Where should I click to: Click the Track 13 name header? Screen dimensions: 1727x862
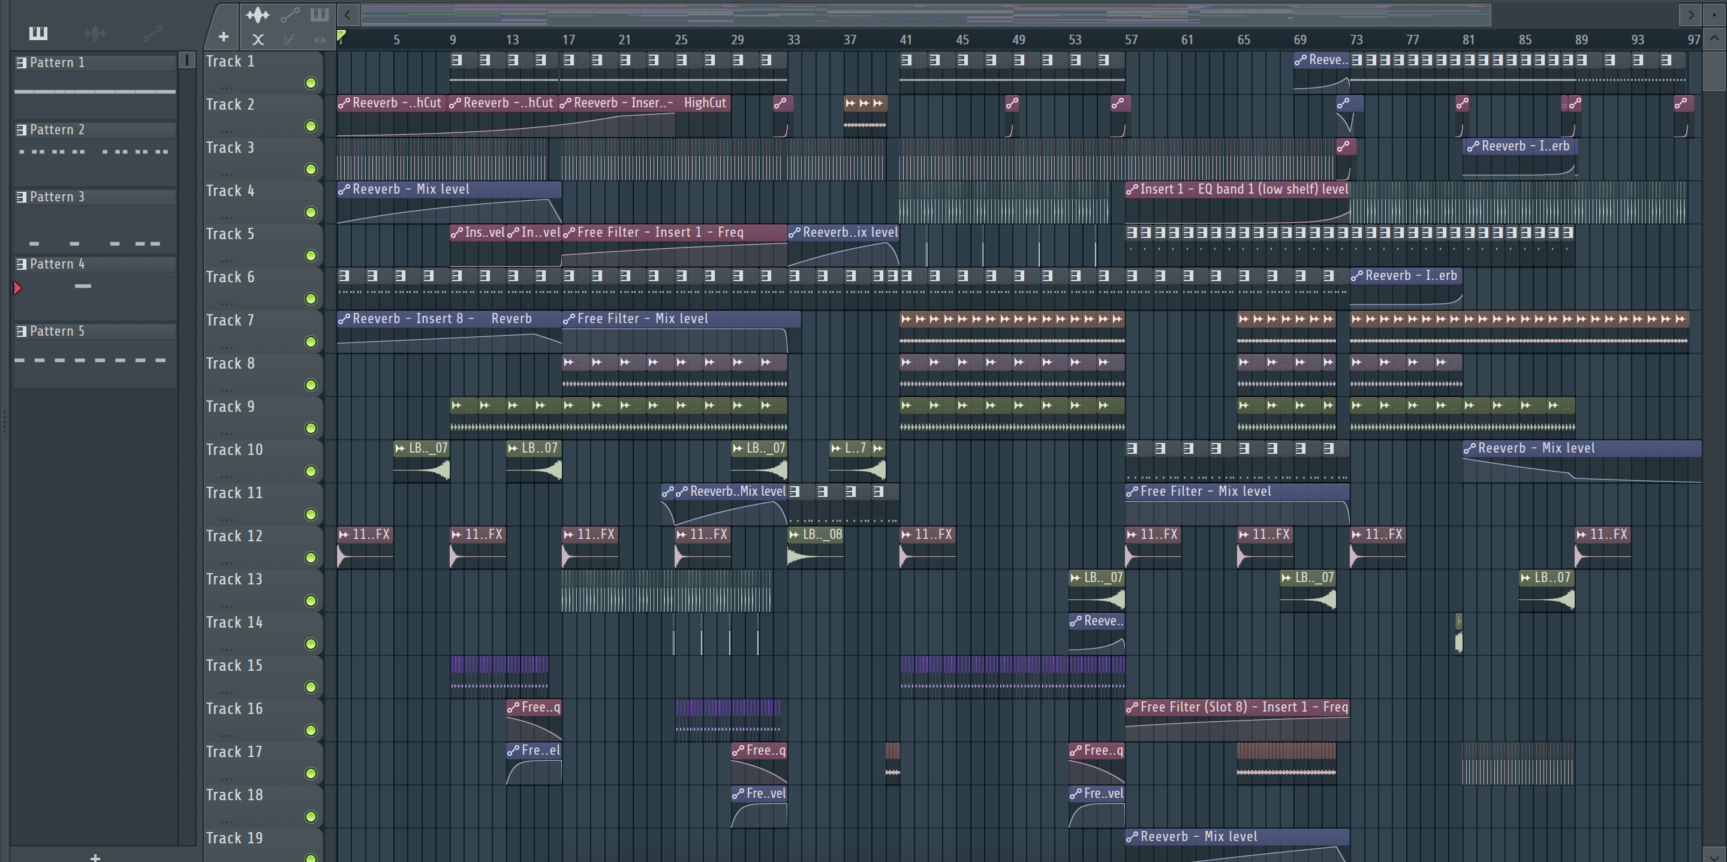click(234, 579)
